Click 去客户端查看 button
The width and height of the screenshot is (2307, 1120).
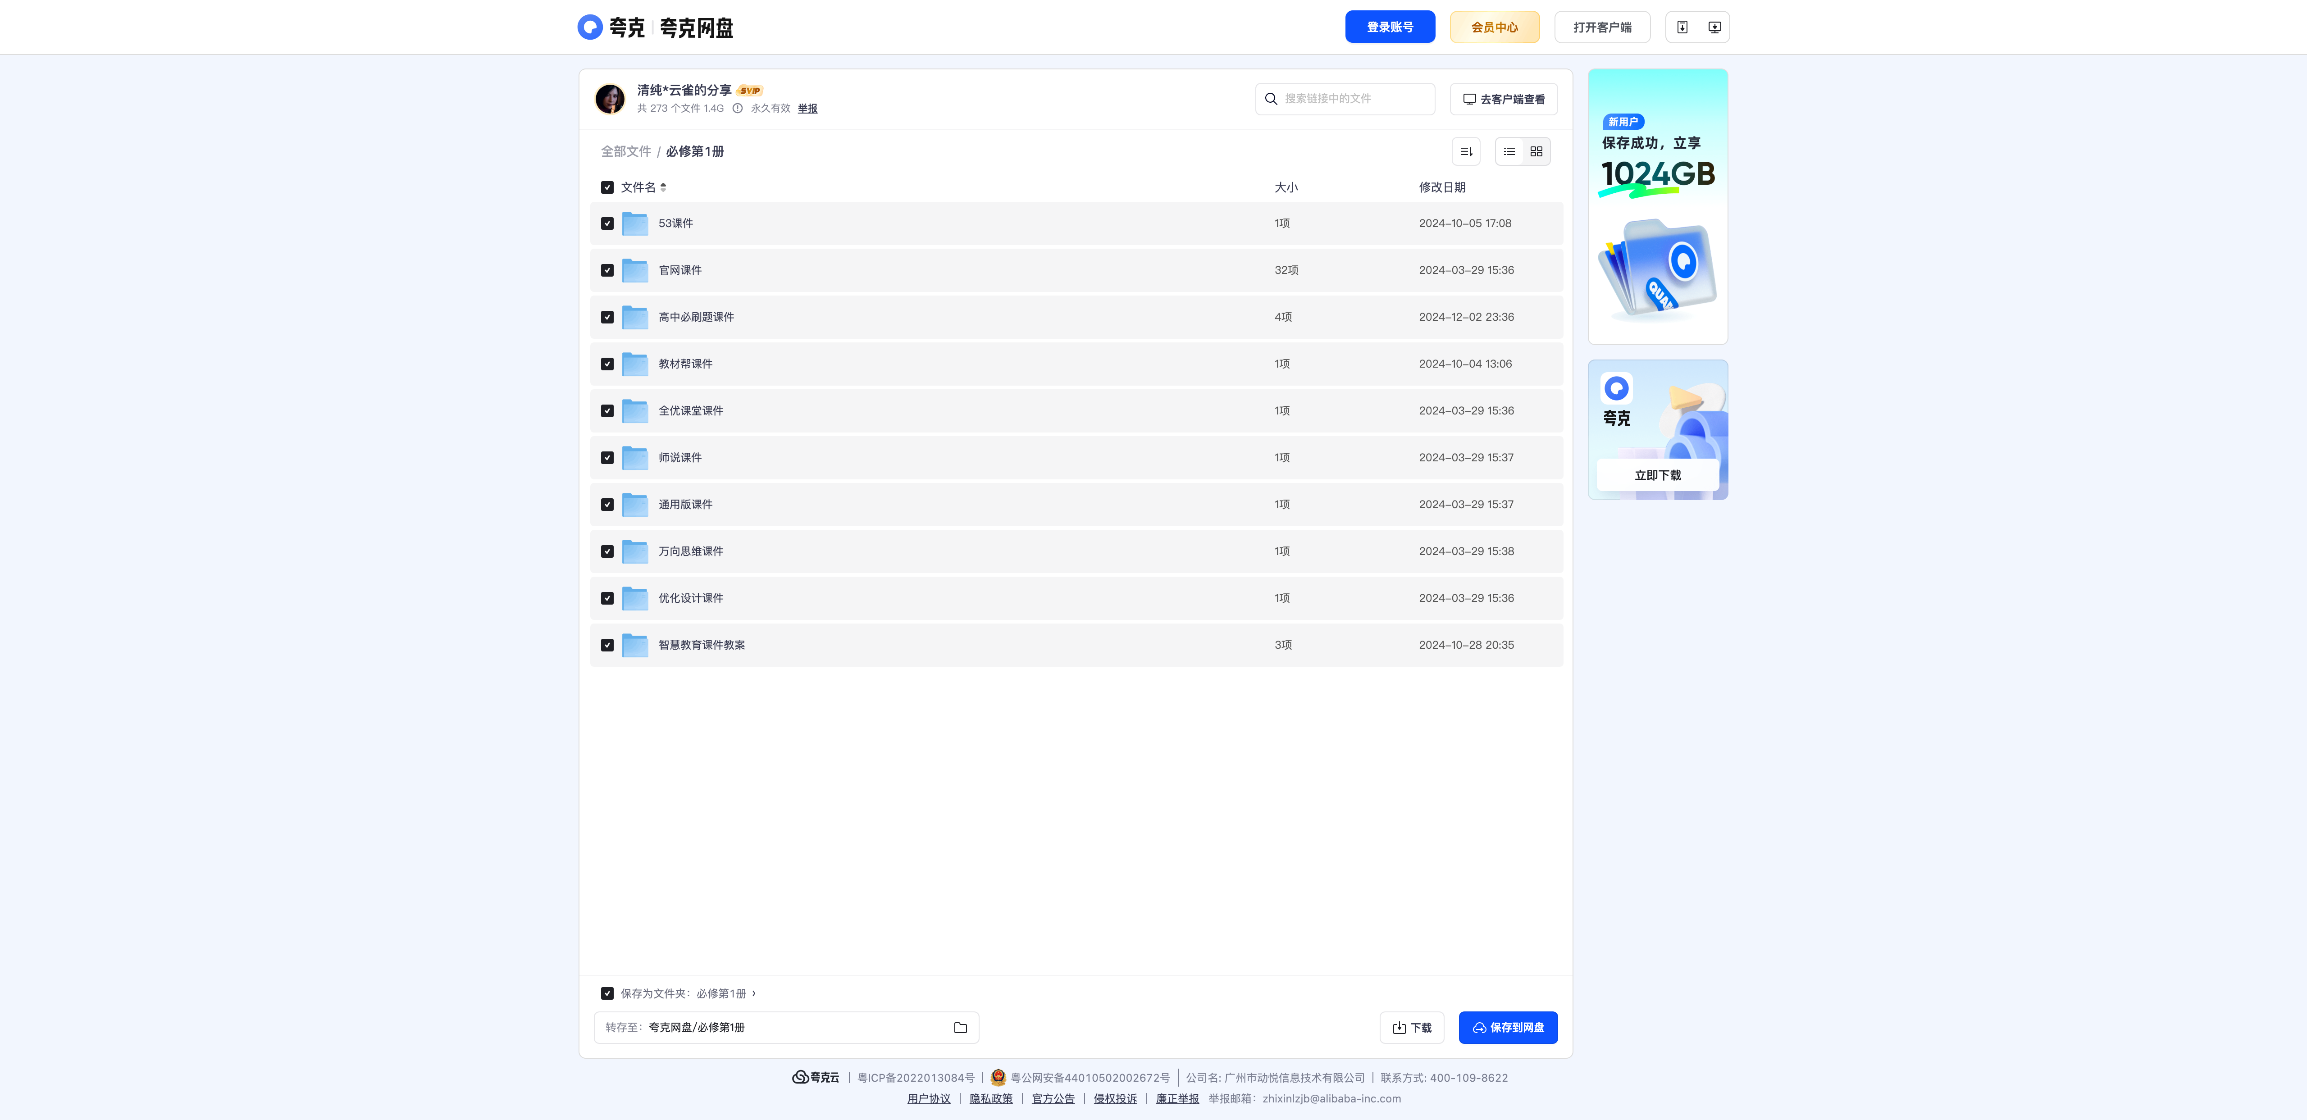pos(1504,100)
